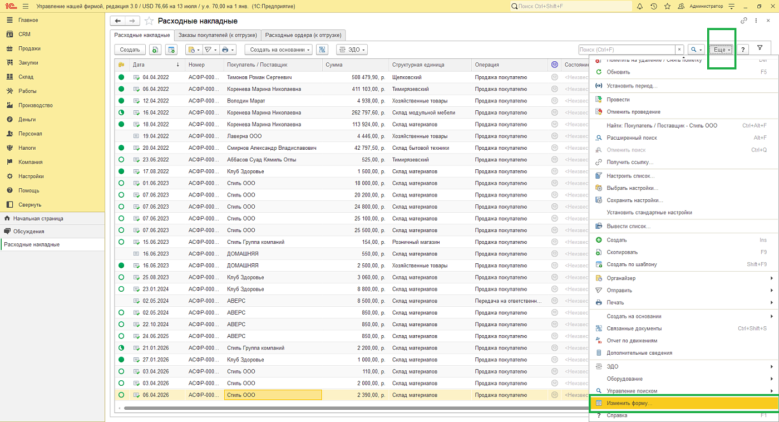Viewport: 779px width, 422px height.
Task: Click the Создать button
Action: coord(130,50)
